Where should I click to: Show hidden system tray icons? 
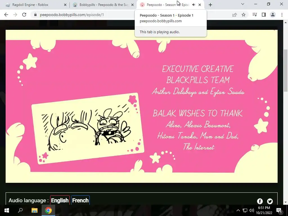coord(238,210)
